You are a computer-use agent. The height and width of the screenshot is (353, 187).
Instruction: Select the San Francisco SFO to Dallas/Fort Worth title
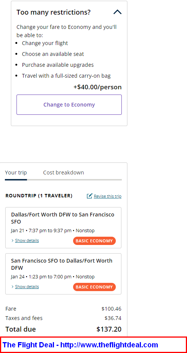62,264
